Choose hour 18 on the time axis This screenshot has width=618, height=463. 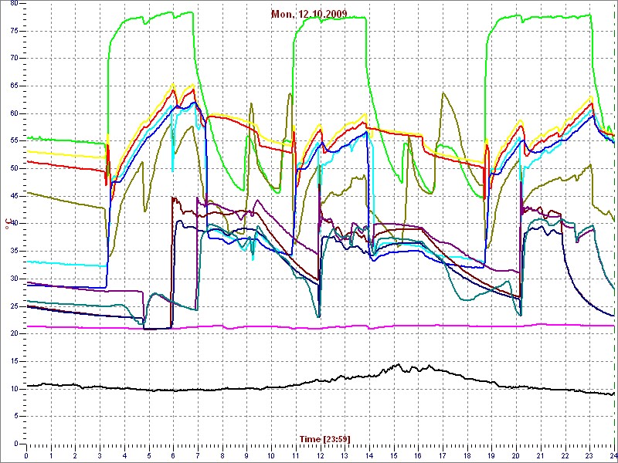(x=467, y=456)
